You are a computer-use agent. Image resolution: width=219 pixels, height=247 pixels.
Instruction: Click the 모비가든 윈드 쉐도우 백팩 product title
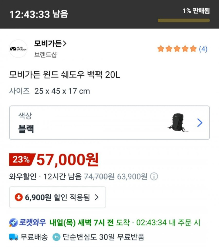click(x=65, y=75)
